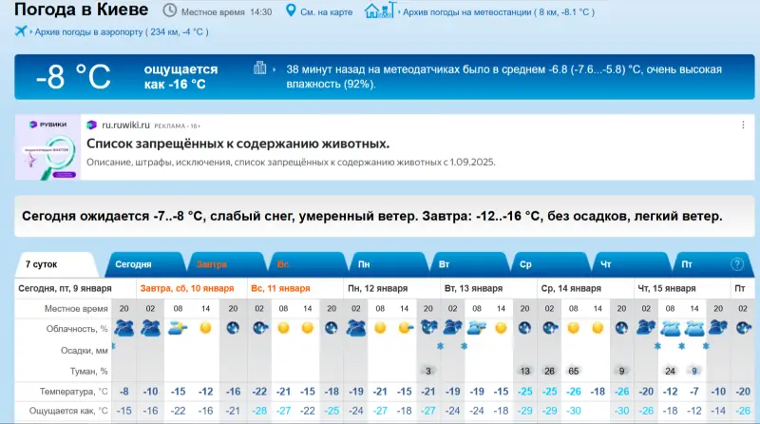Select the Сегодня forecast tab
This screenshot has width=760, height=424.
pyautogui.click(x=135, y=264)
